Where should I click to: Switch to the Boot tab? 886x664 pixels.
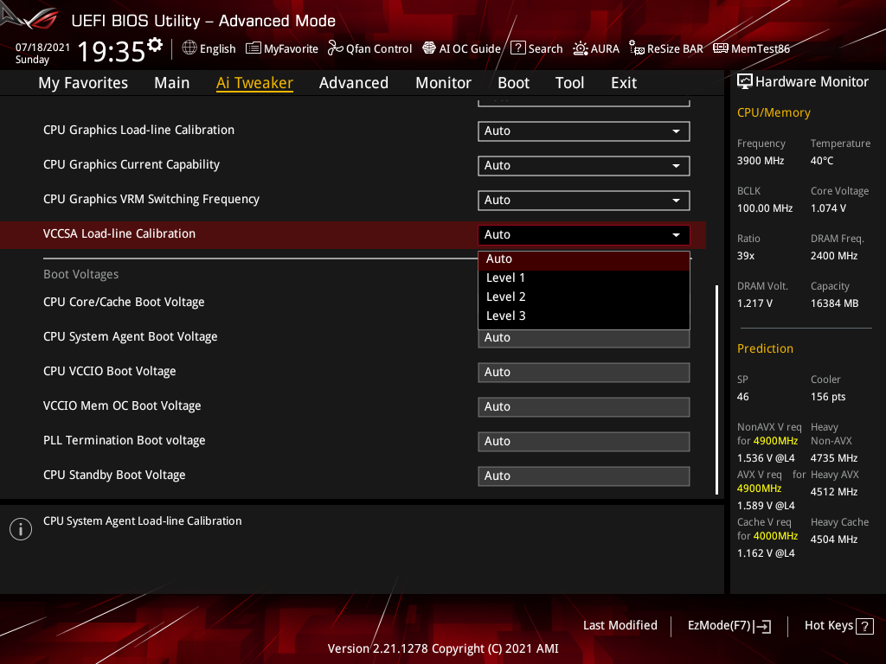513,82
